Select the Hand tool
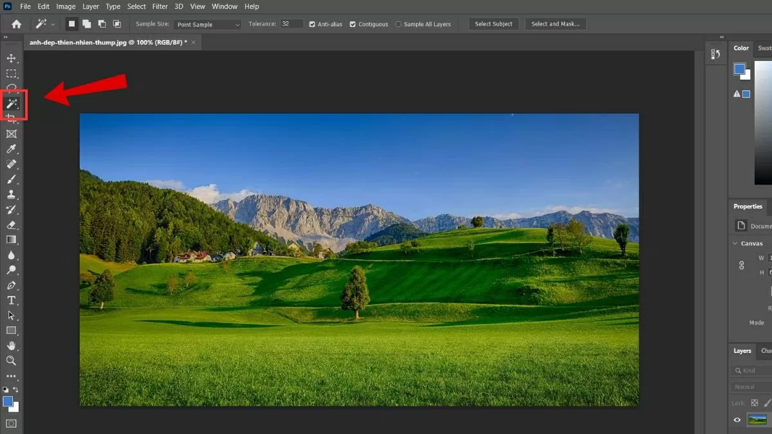772x434 pixels. pyautogui.click(x=12, y=346)
